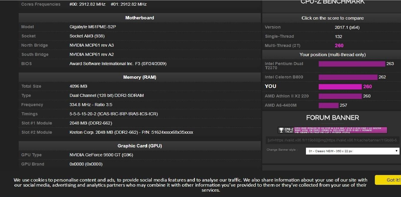Screen dimensions: 401x197
Task: Click the Multi-Thread score 260 to compare
Action: [x=339, y=45]
